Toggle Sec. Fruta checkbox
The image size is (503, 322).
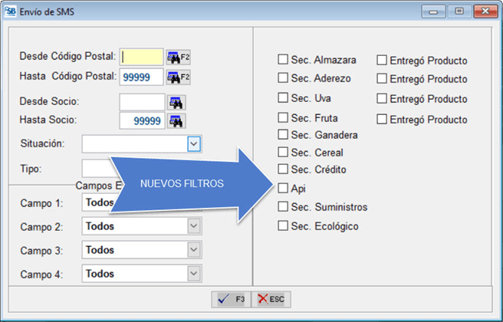283,117
